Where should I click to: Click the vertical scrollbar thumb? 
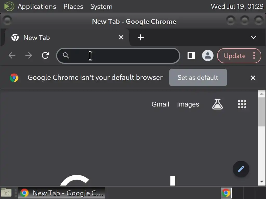pos(262,112)
